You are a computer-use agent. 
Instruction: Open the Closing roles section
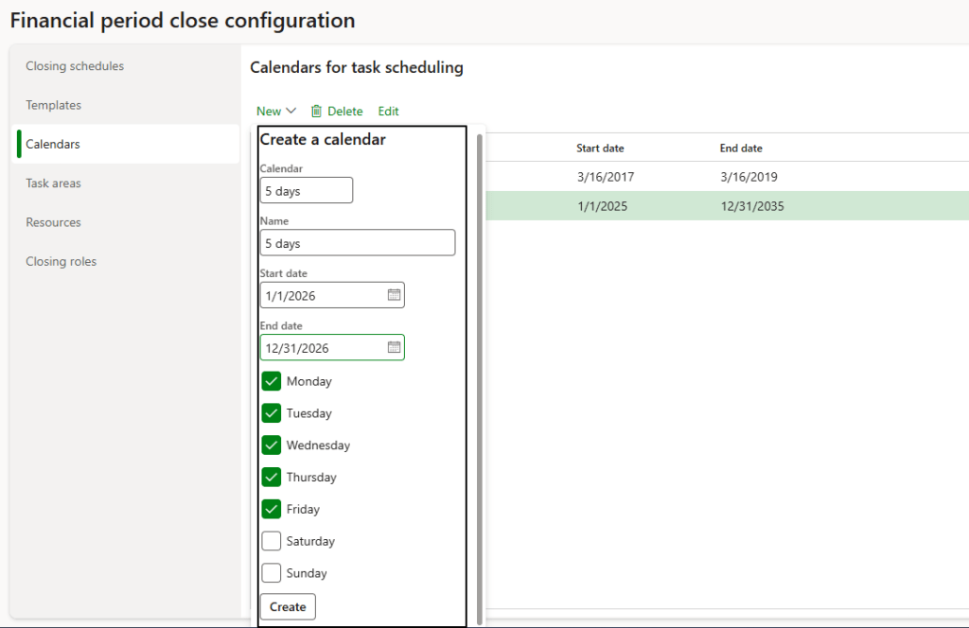(62, 261)
